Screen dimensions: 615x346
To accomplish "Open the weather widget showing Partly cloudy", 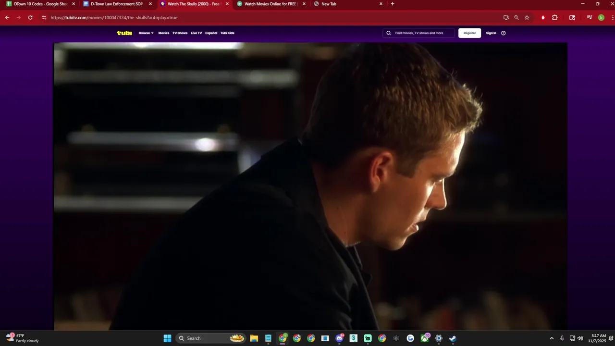I will [x=23, y=338].
